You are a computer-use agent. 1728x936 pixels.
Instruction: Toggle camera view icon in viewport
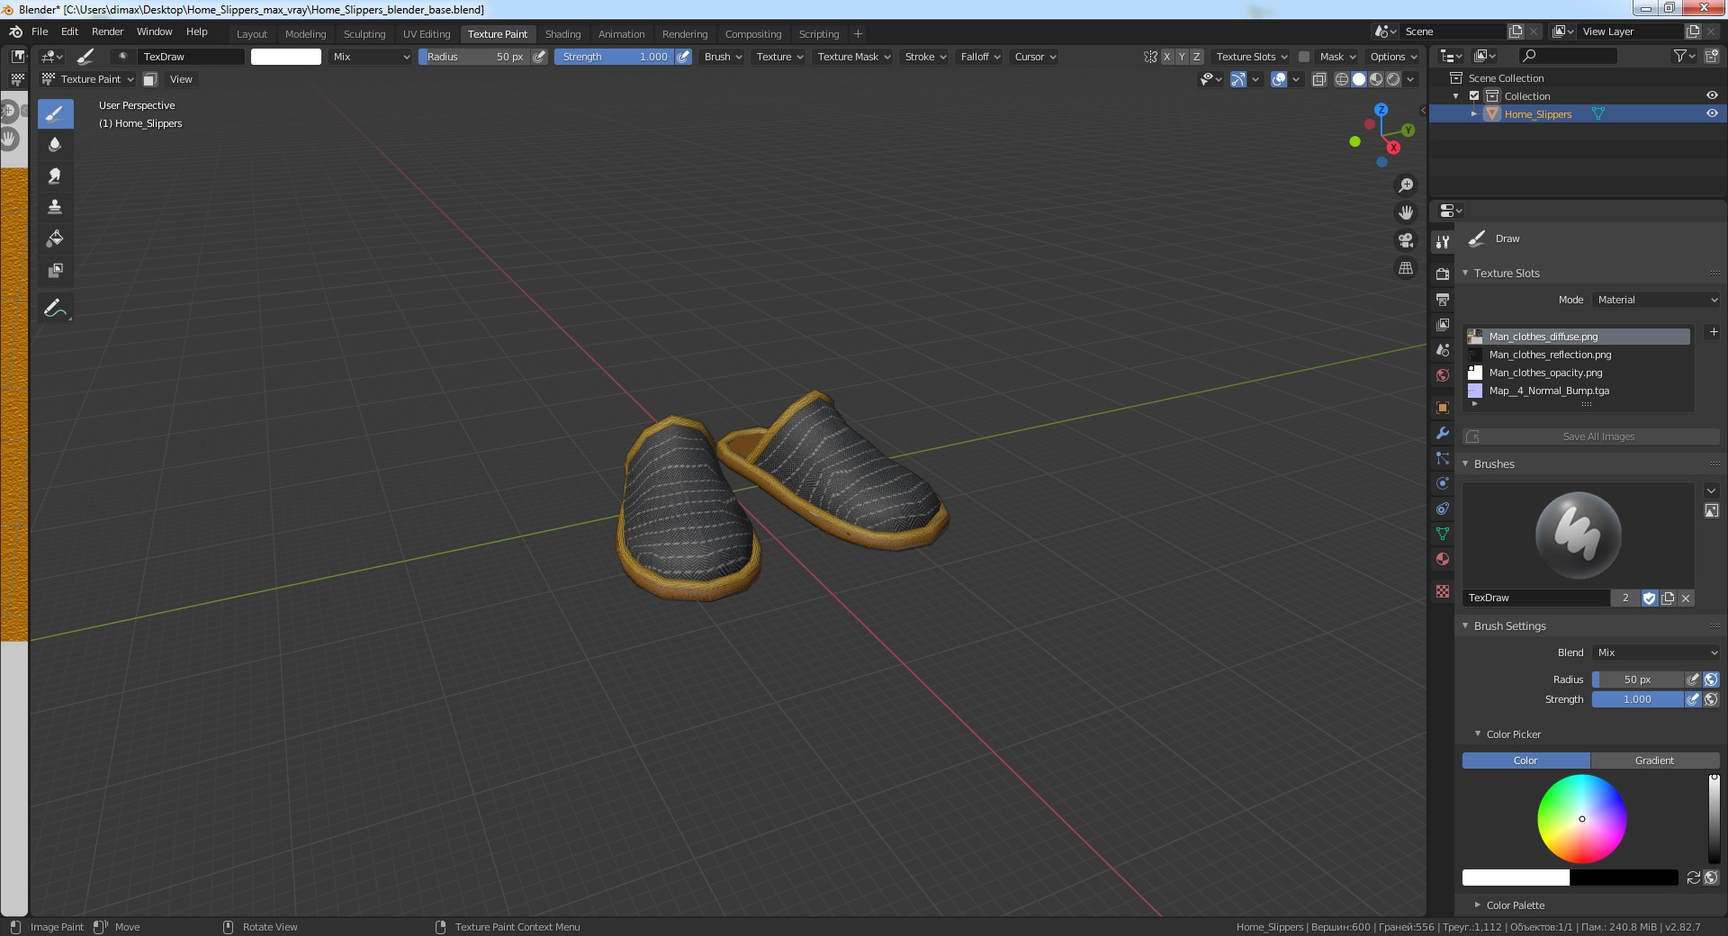coord(1406,240)
